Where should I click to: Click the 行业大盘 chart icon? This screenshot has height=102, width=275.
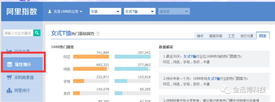tap(9, 51)
